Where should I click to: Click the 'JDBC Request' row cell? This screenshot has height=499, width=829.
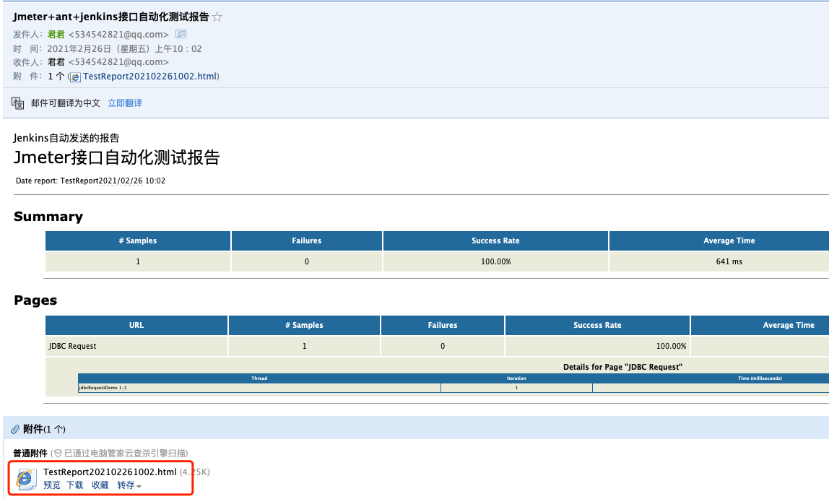(136, 346)
